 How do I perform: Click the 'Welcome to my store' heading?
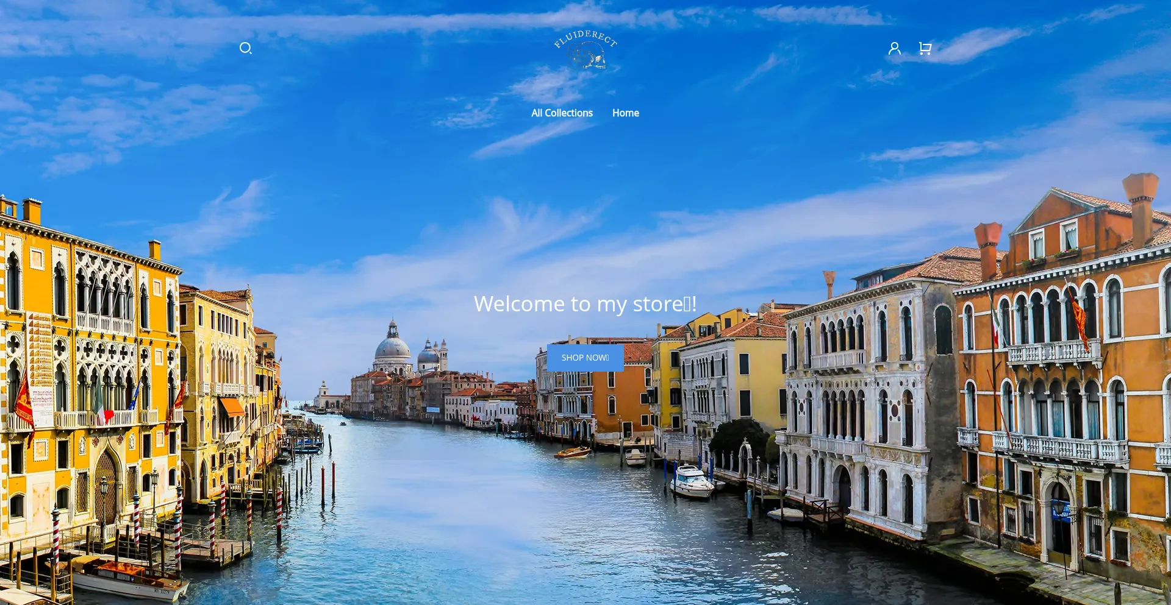point(585,303)
